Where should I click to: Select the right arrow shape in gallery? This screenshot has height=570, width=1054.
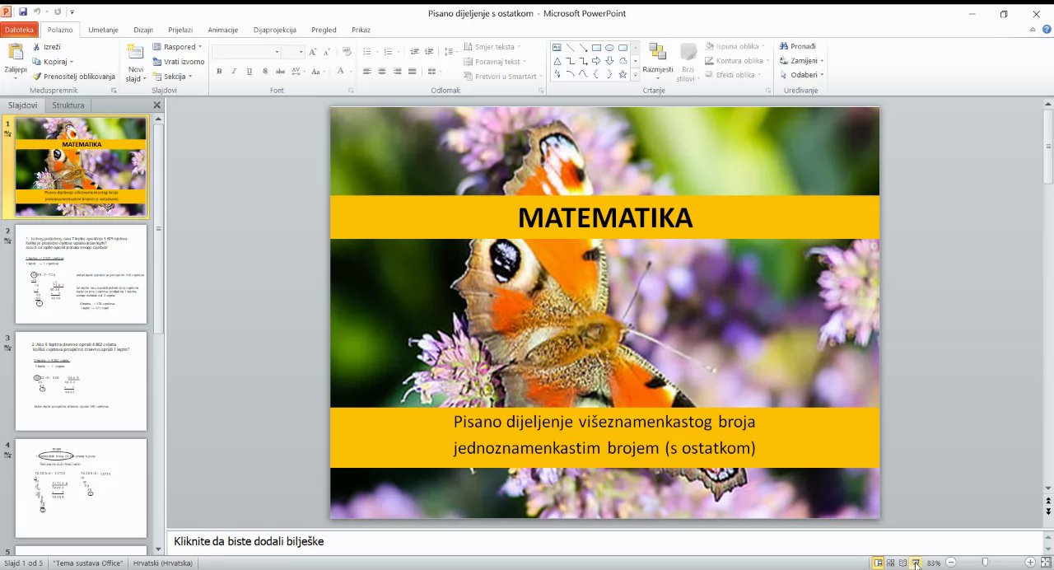[x=596, y=61]
